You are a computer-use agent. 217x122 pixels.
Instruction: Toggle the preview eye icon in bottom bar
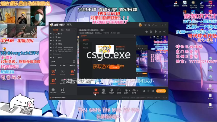[148, 91]
